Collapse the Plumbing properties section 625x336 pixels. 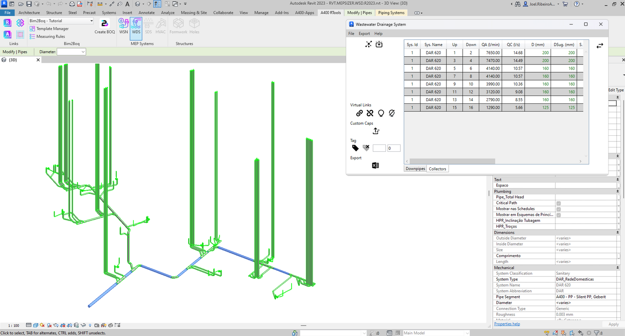(617, 192)
